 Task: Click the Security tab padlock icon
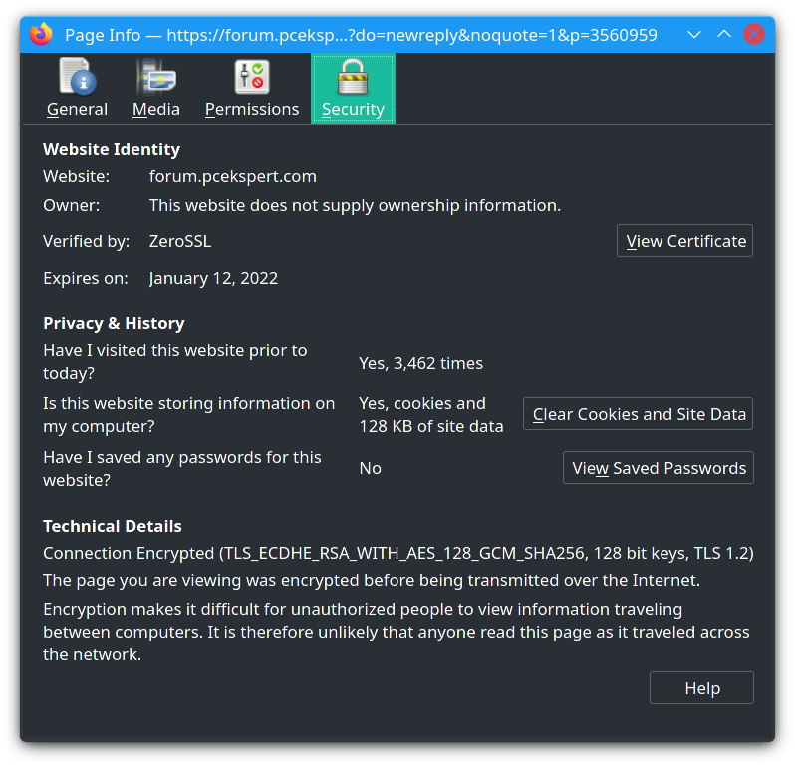pyautogui.click(x=353, y=77)
